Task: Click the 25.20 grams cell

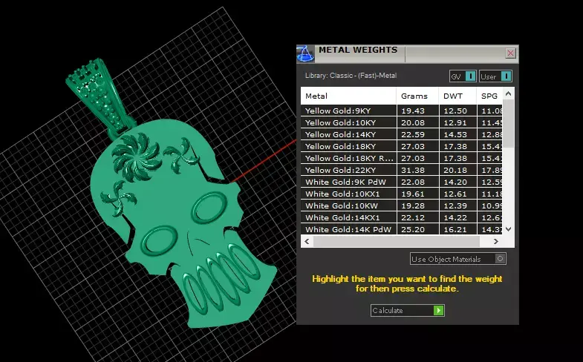Action: pos(418,229)
